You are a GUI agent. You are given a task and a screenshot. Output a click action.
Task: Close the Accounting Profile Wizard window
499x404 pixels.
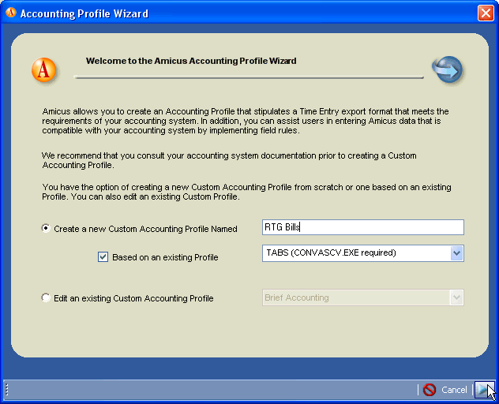pyautogui.click(x=486, y=13)
